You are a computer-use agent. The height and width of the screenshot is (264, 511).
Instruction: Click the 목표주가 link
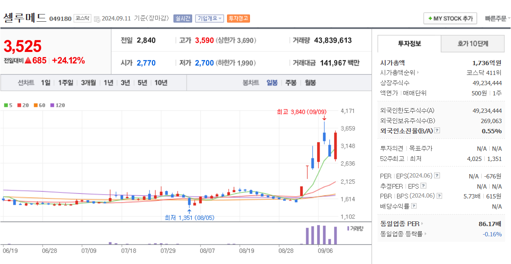[x=420, y=149]
